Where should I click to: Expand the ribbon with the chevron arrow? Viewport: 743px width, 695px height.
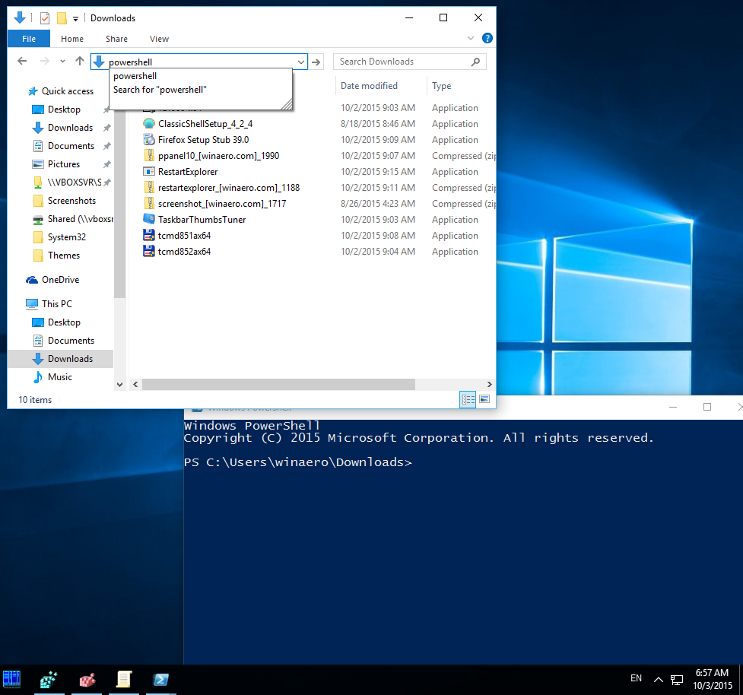click(x=470, y=38)
